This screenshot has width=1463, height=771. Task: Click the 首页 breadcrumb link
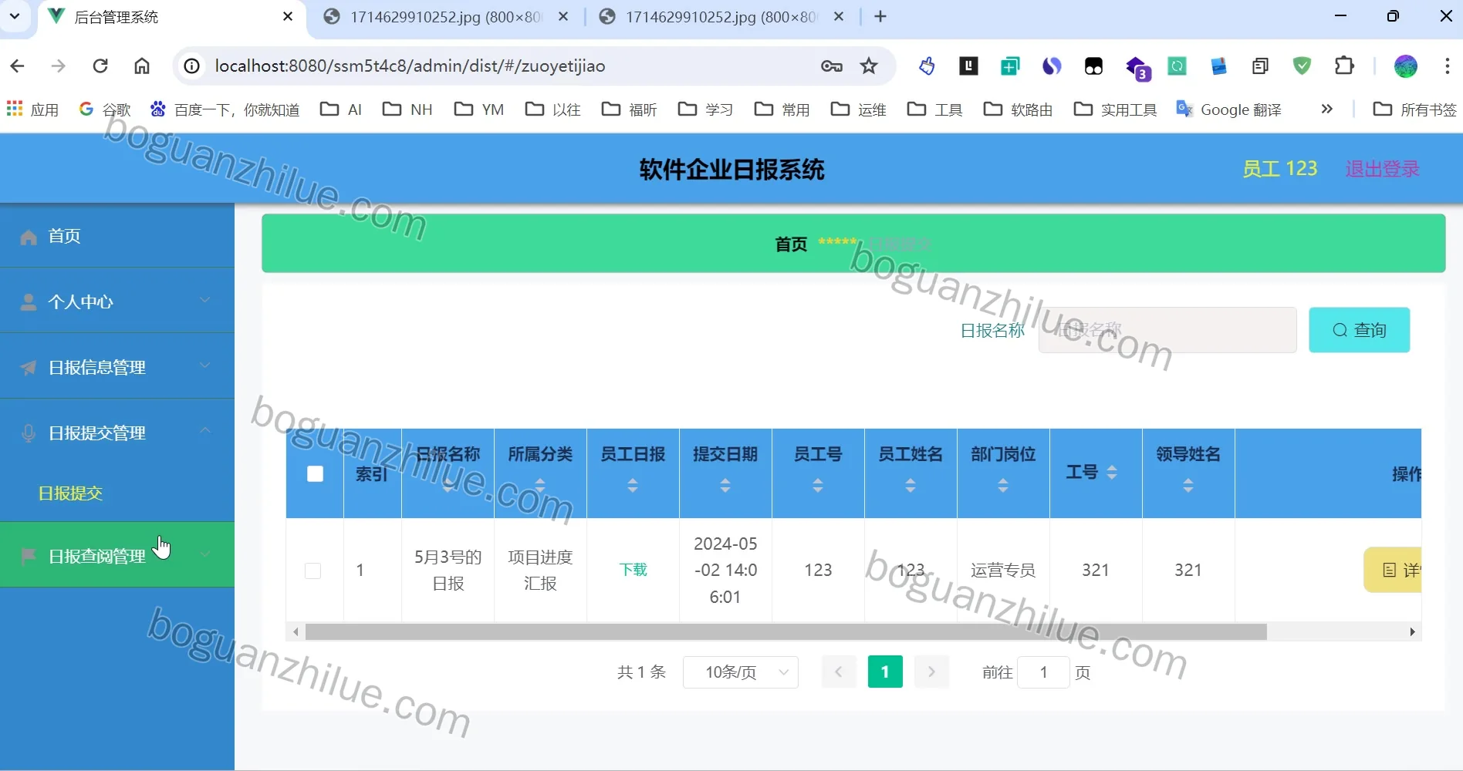(x=791, y=244)
